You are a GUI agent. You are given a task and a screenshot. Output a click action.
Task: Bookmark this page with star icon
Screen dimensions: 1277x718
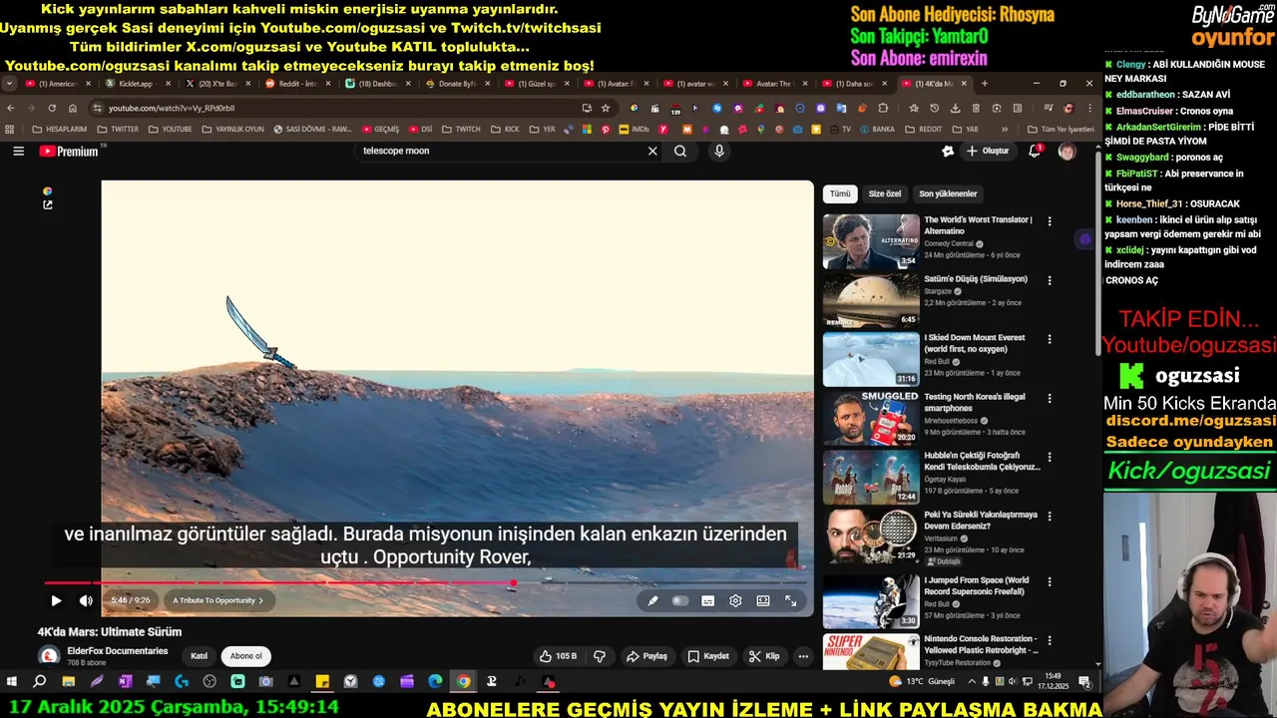605,108
